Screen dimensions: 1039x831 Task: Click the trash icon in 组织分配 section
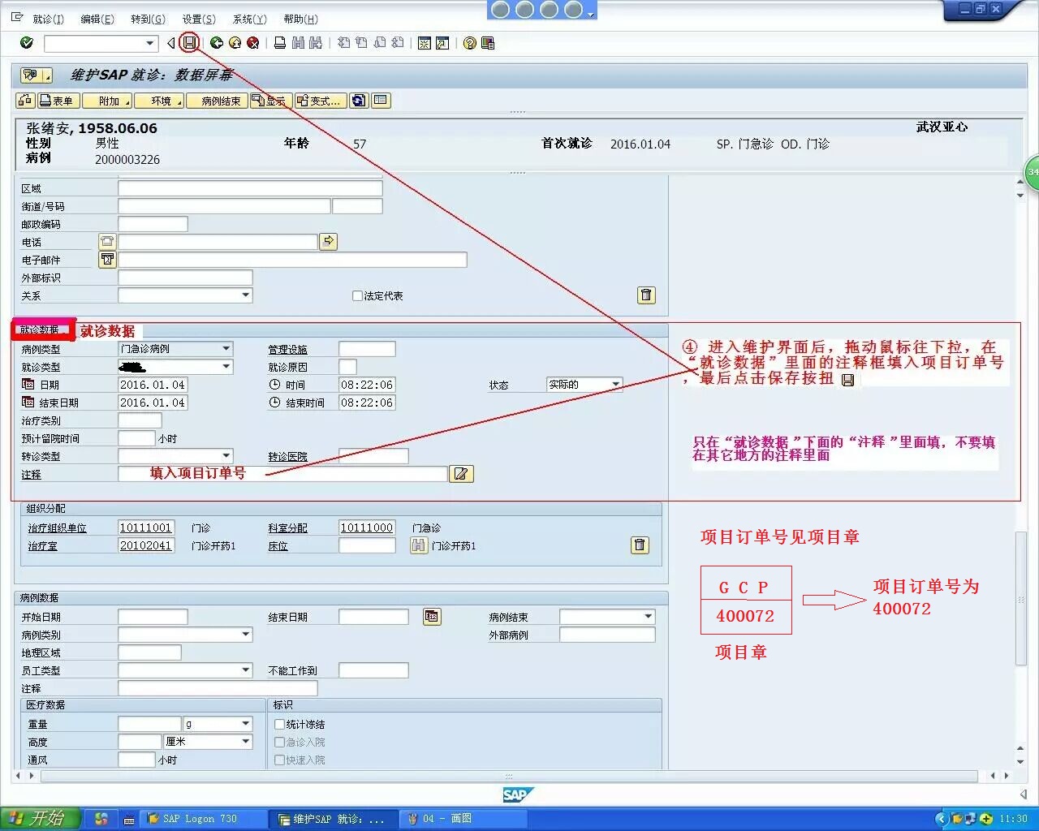[640, 545]
